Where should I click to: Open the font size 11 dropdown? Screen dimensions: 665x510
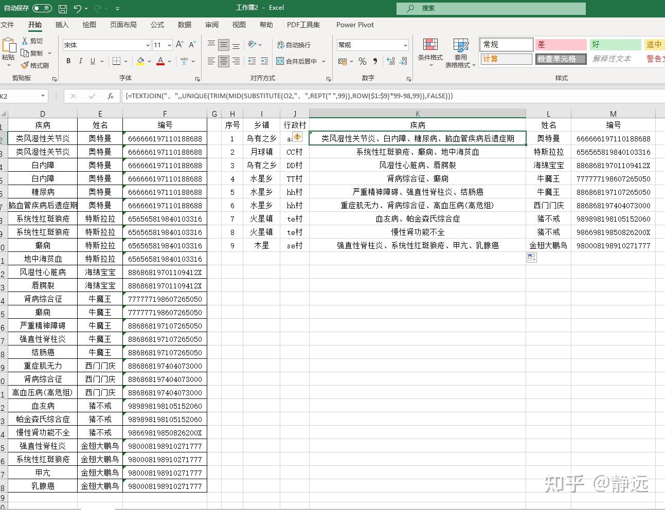point(170,45)
